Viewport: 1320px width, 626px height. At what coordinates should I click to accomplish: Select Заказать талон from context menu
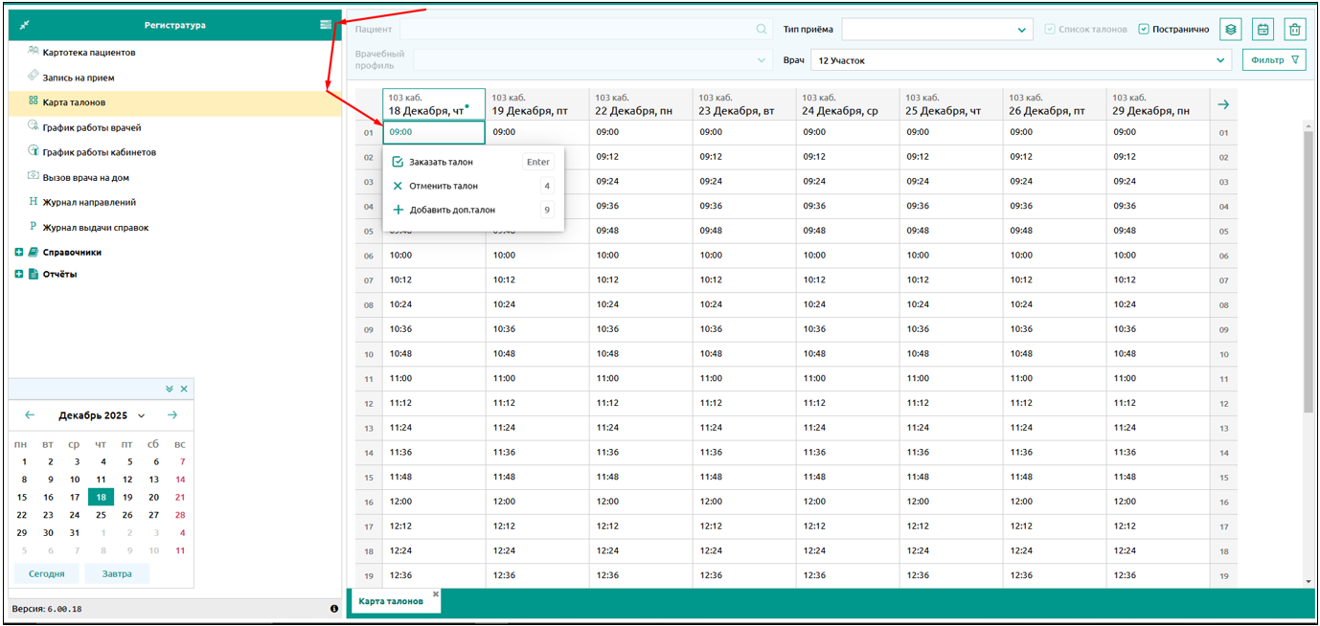coord(441,162)
